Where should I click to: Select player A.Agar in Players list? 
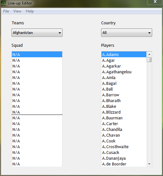[124, 60]
